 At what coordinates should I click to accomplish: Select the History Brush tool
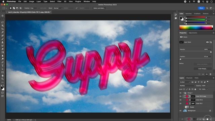click(x=2, y=46)
